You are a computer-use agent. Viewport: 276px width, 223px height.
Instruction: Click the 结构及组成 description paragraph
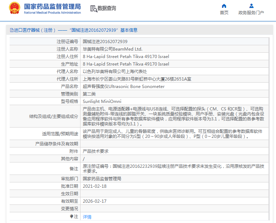[x=173, y=116]
